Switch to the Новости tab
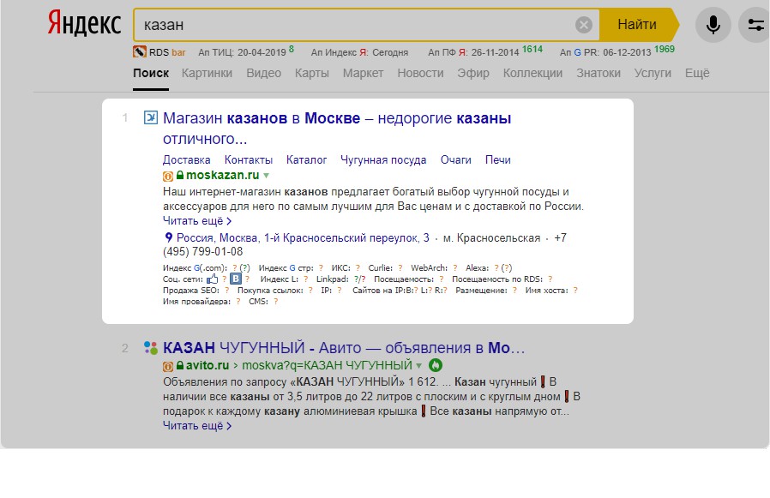The height and width of the screenshot is (498, 770). pos(420,73)
